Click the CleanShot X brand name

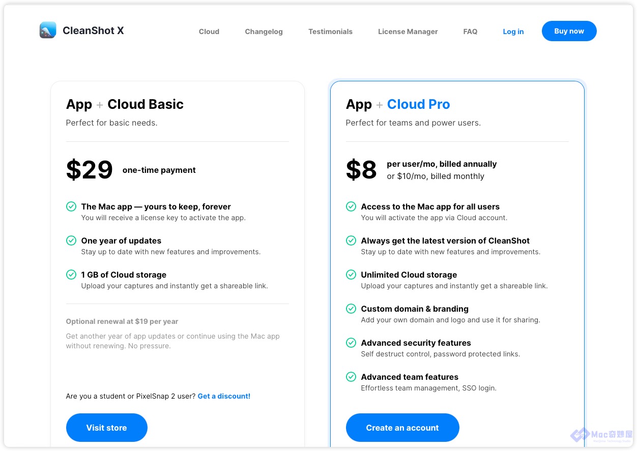coord(93,31)
